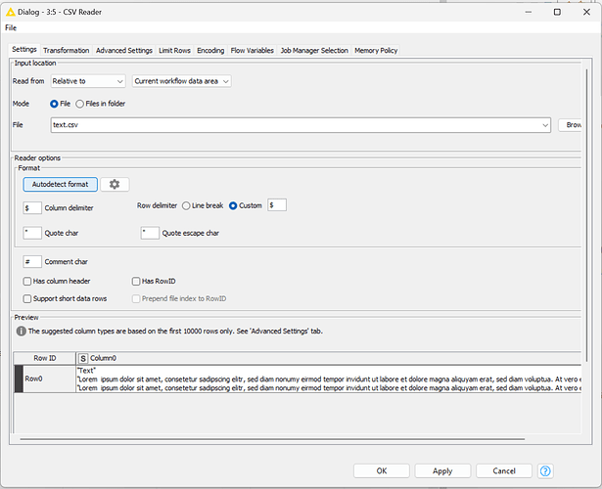Enable the Has column header checkbox

tap(26, 281)
